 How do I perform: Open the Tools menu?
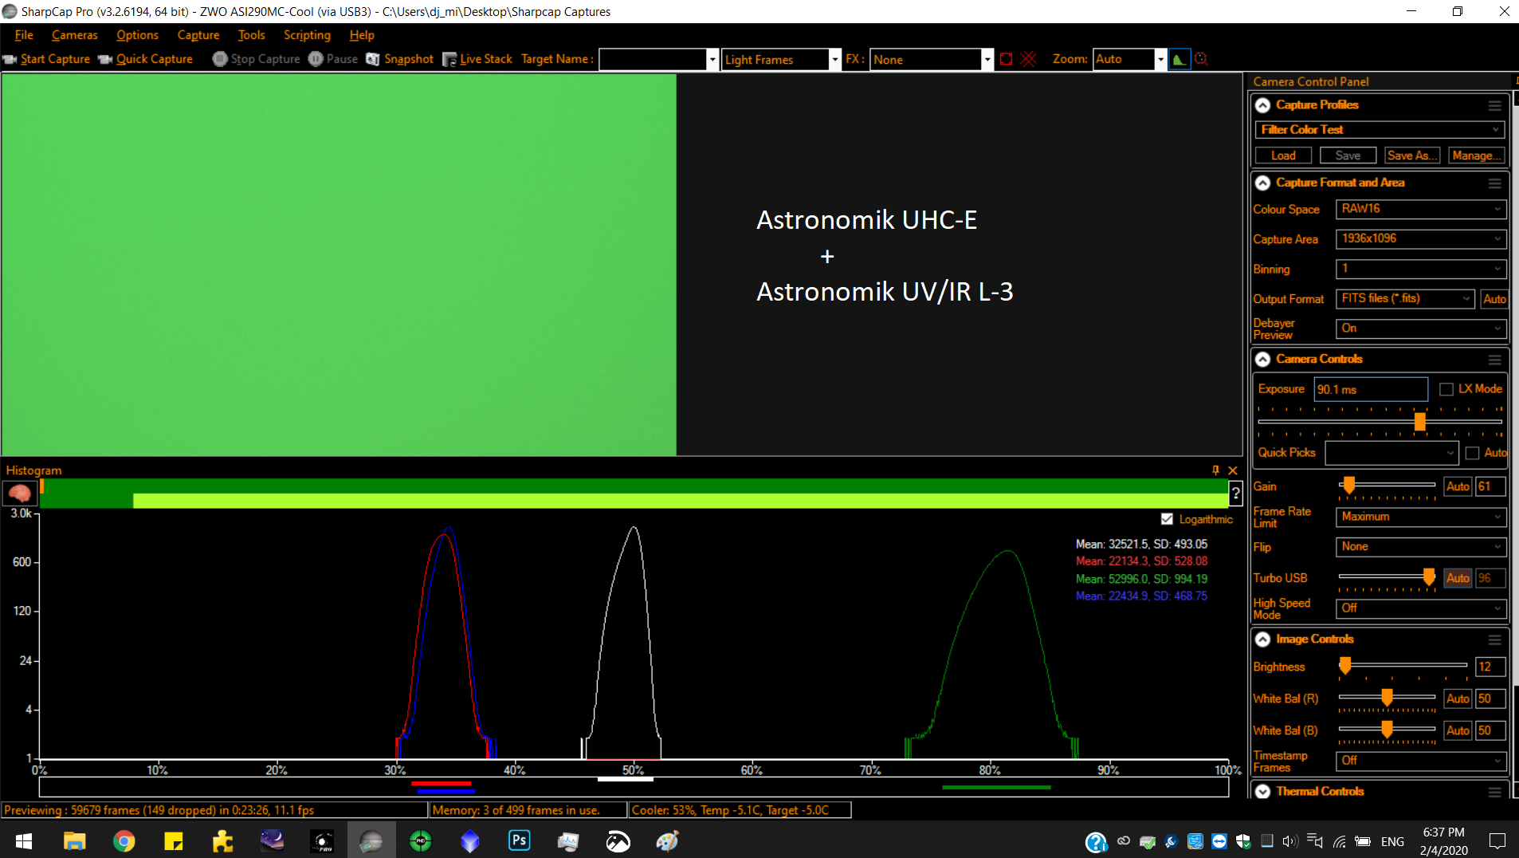[x=252, y=35]
